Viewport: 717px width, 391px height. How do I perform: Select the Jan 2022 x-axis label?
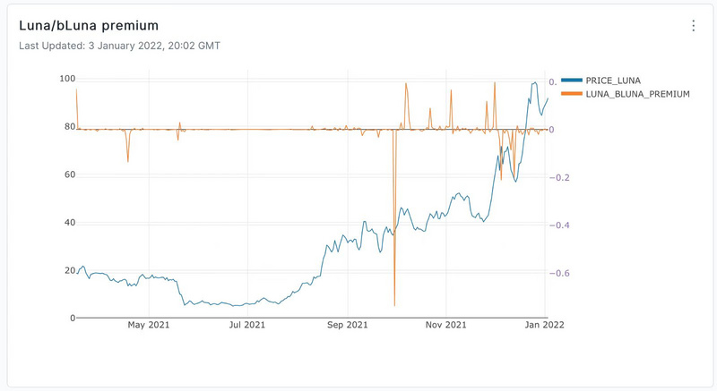(544, 326)
